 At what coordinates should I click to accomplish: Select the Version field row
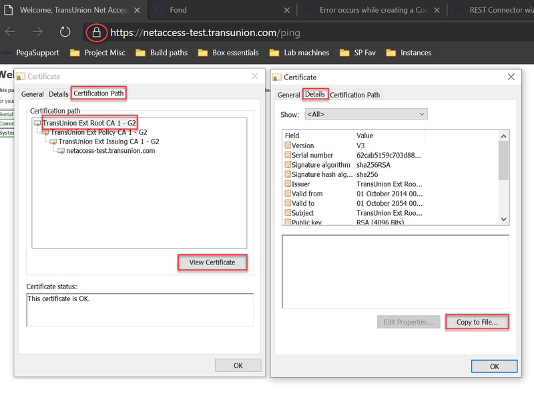point(390,146)
